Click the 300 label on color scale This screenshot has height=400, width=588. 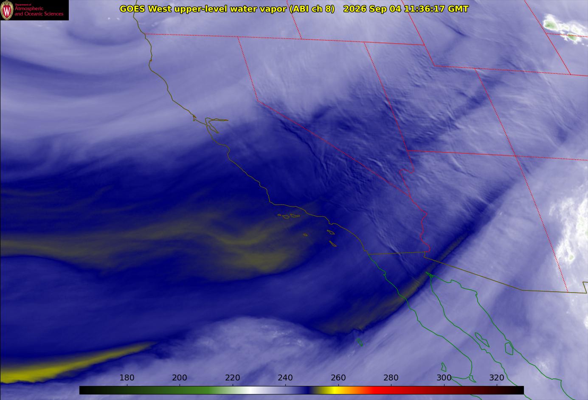coord(444,377)
